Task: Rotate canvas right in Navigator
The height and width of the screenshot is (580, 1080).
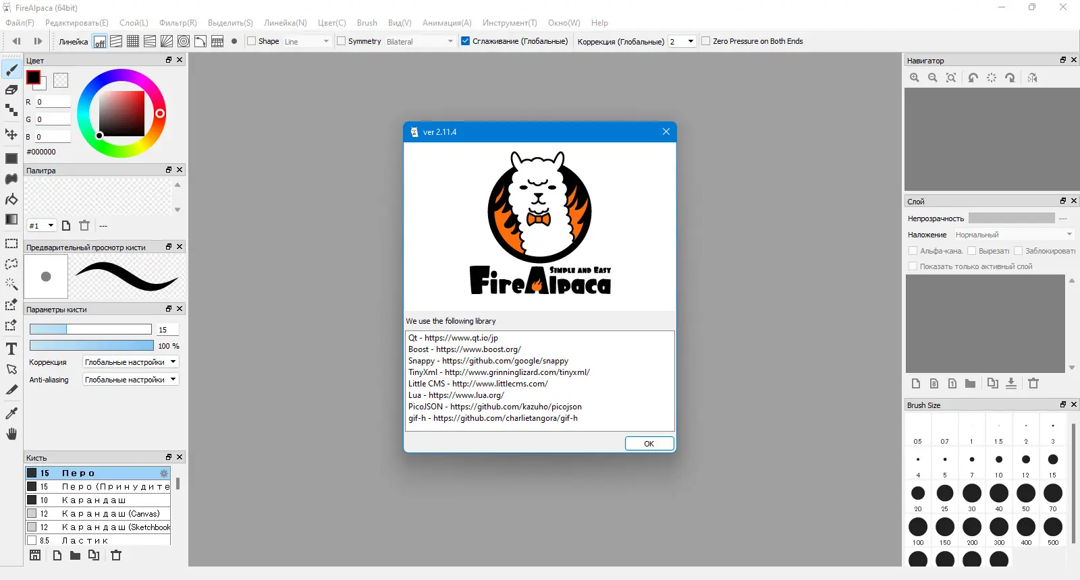Action: (1010, 78)
